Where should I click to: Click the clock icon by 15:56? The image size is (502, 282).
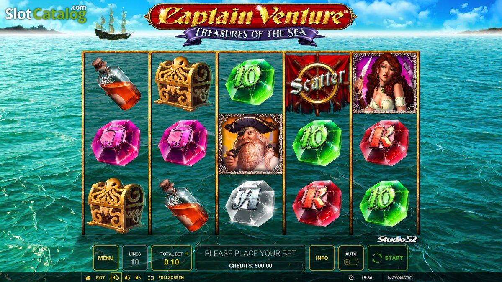(x=351, y=278)
